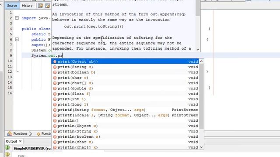Click the completion list scrollbar thumb

pos(201,96)
